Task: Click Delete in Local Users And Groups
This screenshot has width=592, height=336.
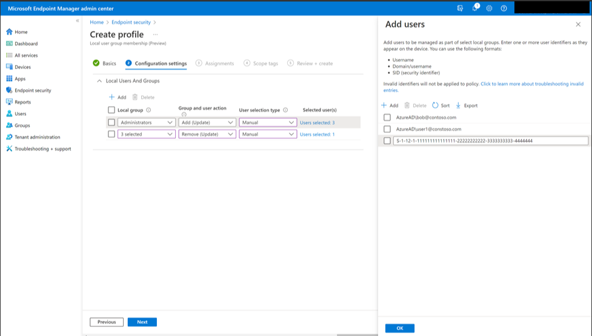Action: click(144, 97)
